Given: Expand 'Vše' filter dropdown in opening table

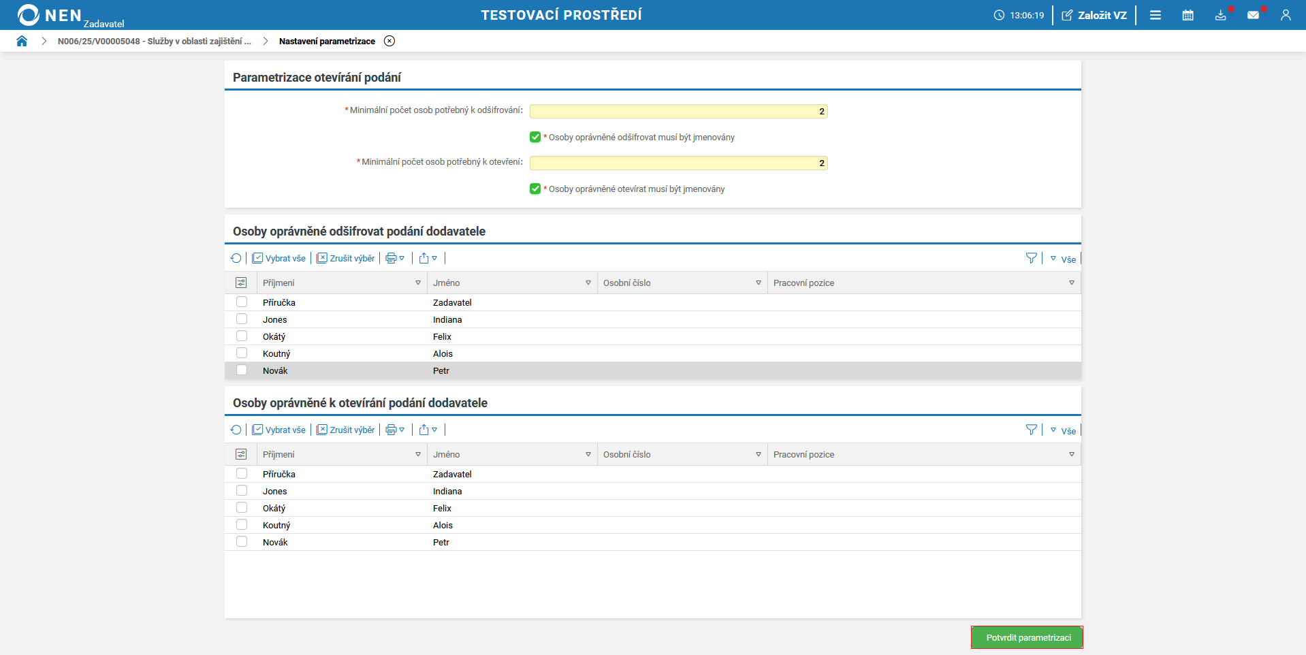Looking at the screenshot, I should (x=1063, y=430).
